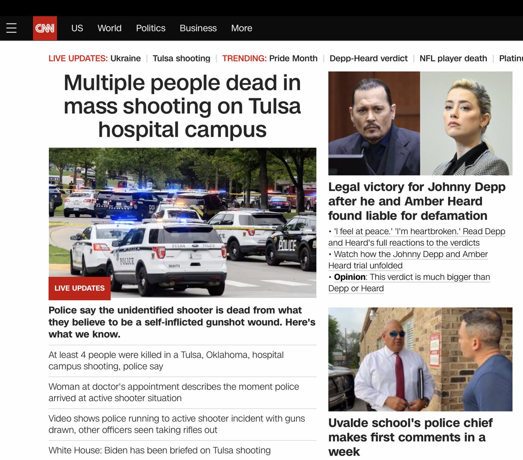Open the US section

pos(77,28)
